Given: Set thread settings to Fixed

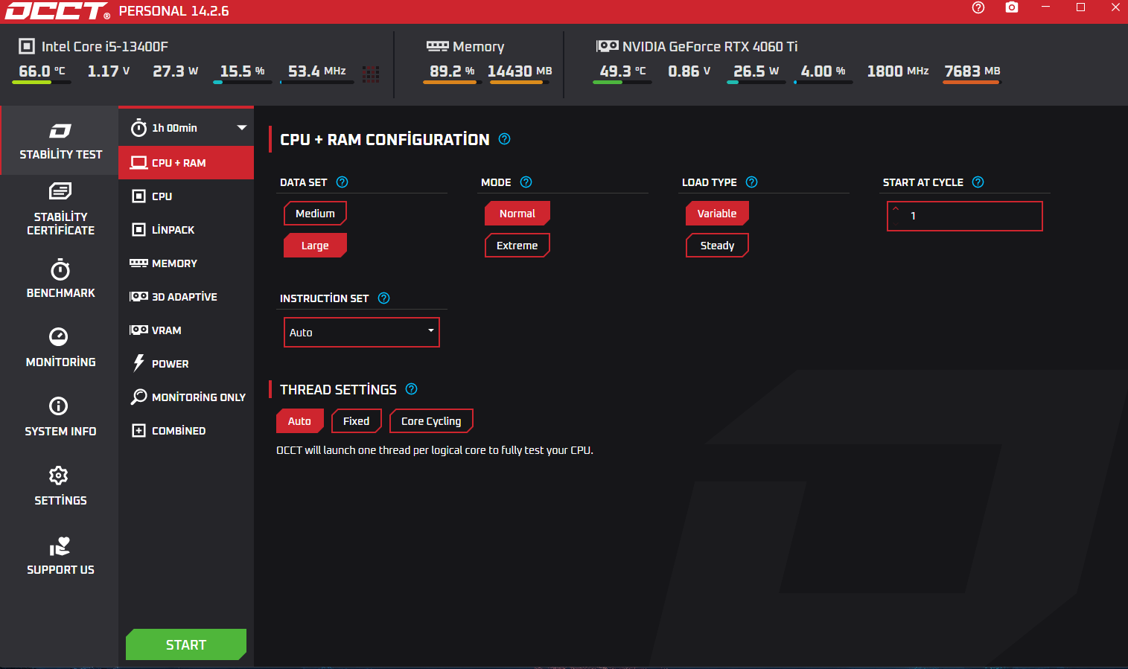Looking at the screenshot, I should (357, 421).
